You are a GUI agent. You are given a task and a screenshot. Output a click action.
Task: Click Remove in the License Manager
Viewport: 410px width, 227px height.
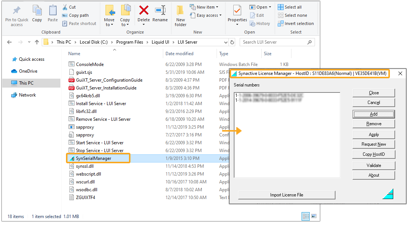tap(373, 124)
